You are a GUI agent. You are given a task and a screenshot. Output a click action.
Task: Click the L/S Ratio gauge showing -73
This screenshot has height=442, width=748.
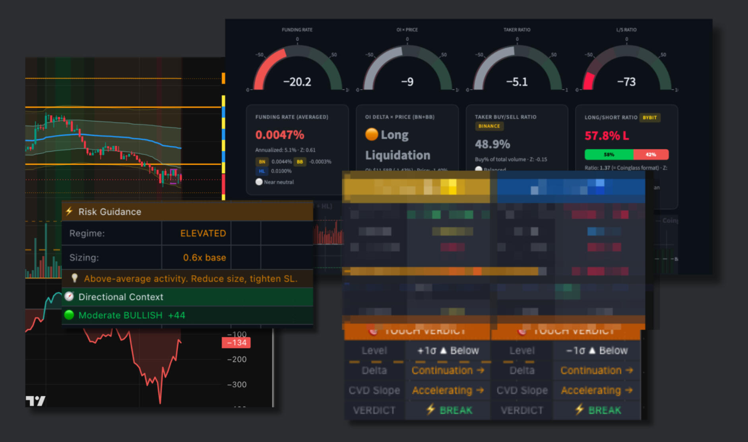point(626,68)
